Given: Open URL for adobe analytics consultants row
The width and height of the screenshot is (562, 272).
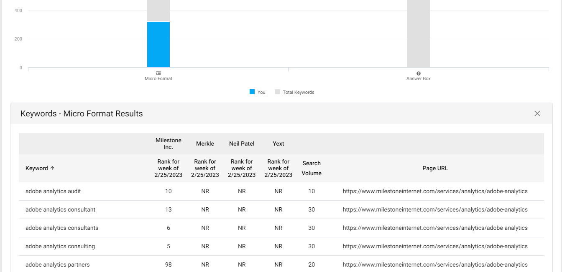Looking at the screenshot, I should 435,228.
